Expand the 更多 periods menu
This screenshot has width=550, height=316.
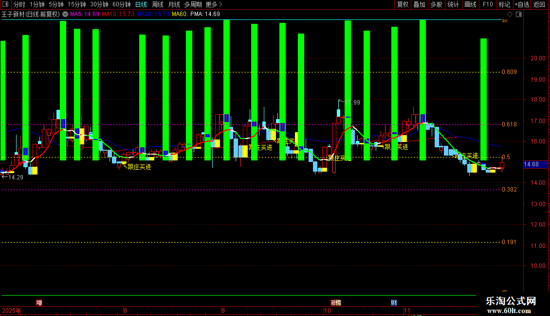click(214, 4)
